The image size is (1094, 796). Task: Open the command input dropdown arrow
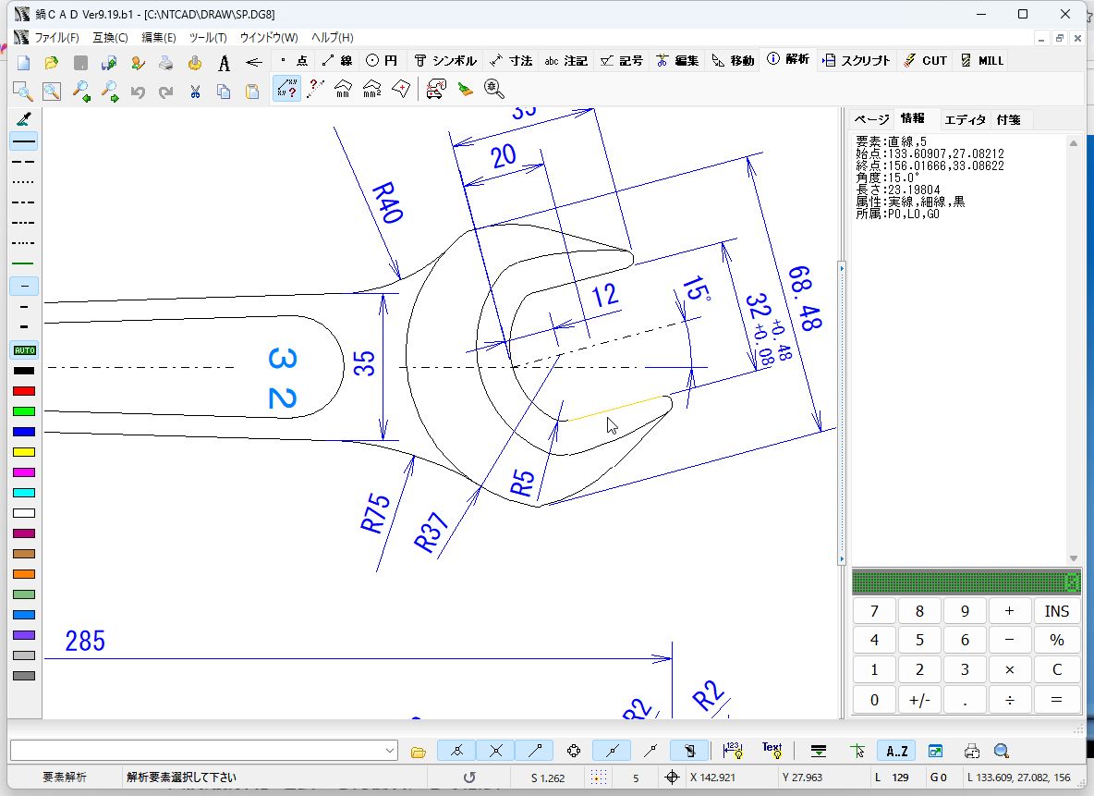pyautogui.click(x=390, y=751)
